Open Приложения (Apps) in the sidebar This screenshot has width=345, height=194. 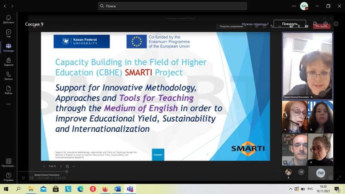(8, 163)
